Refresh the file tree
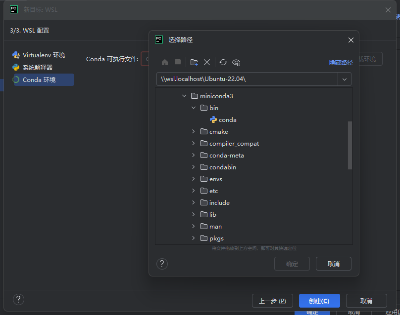The height and width of the screenshot is (315, 400). tap(223, 62)
